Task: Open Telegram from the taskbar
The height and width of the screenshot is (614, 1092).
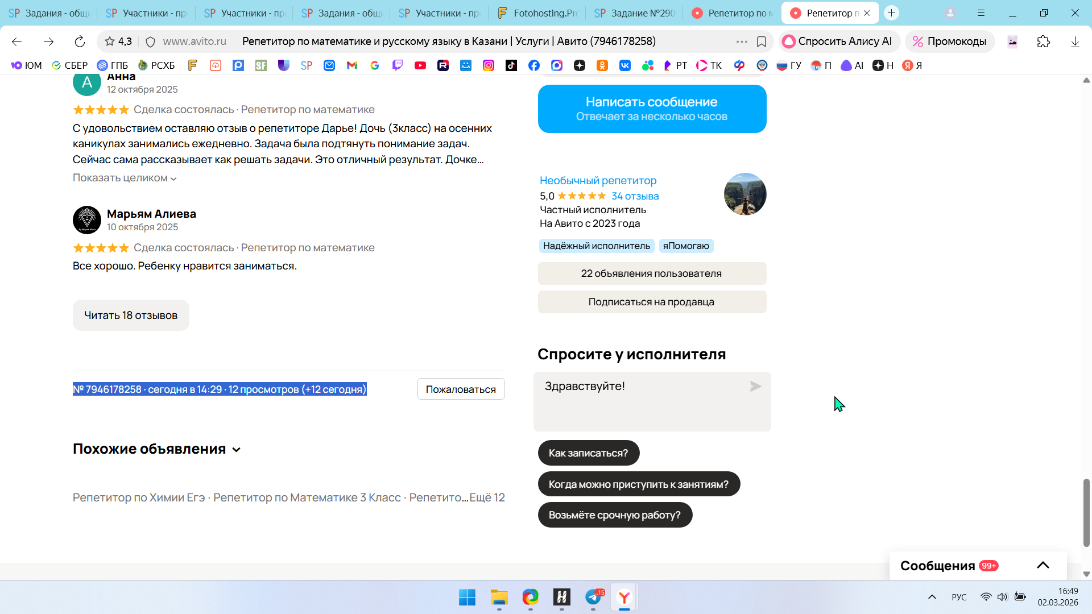Action: (593, 597)
